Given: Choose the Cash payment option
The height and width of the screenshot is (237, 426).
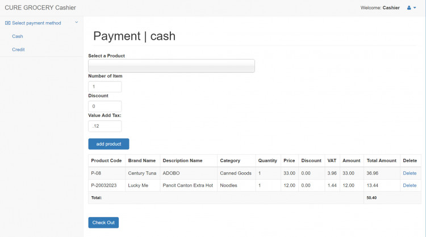Looking at the screenshot, I should [18, 36].
